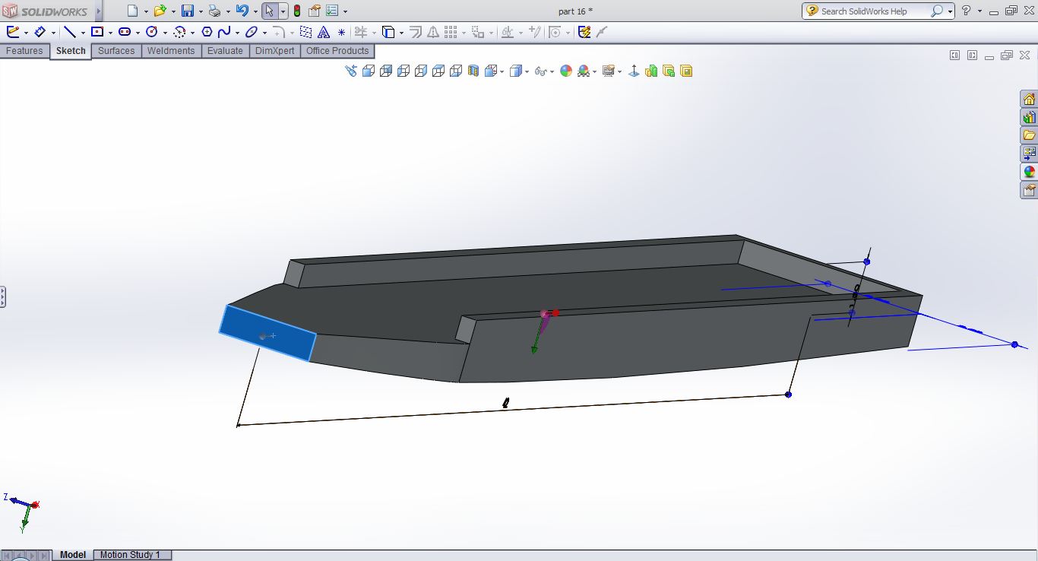This screenshot has height=561, width=1038.
Task: Click the Rebuild traffic light icon
Action: pyautogui.click(x=296, y=11)
